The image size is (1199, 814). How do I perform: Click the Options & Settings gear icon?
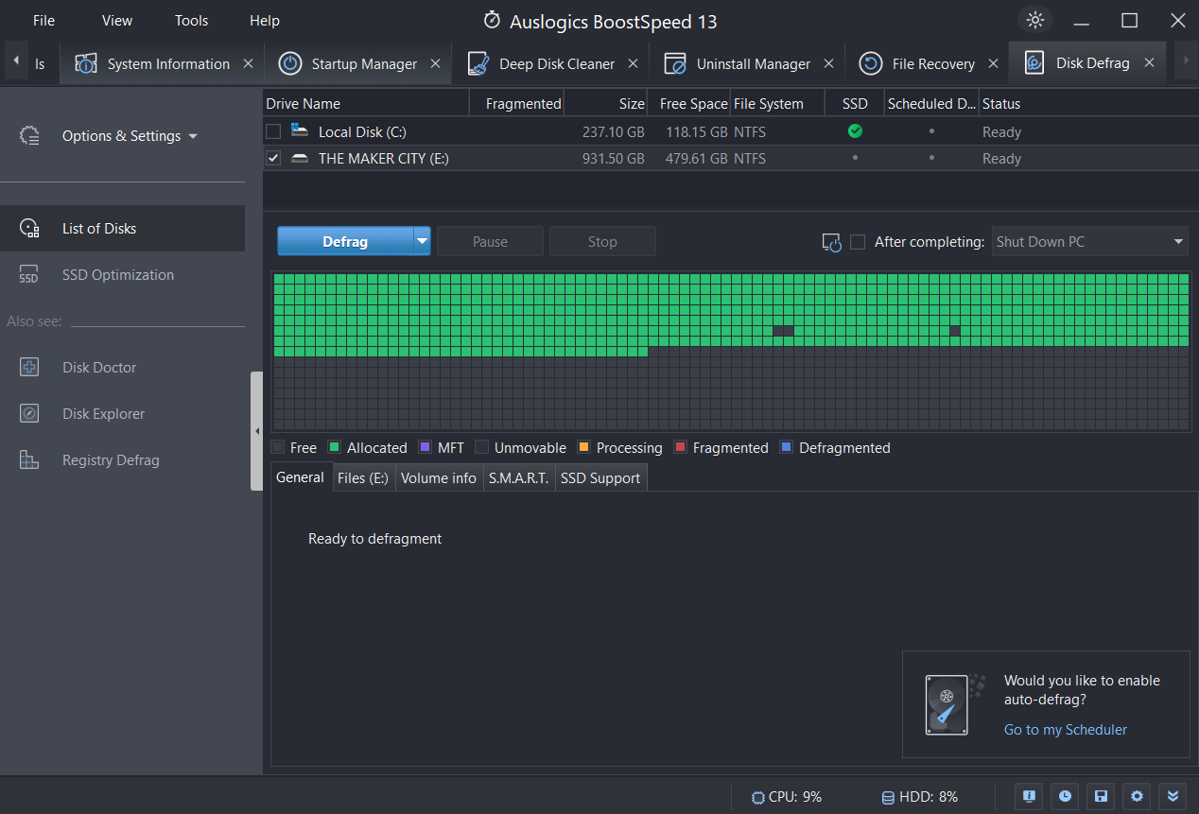pyautogui.click(x=29, y=136)
